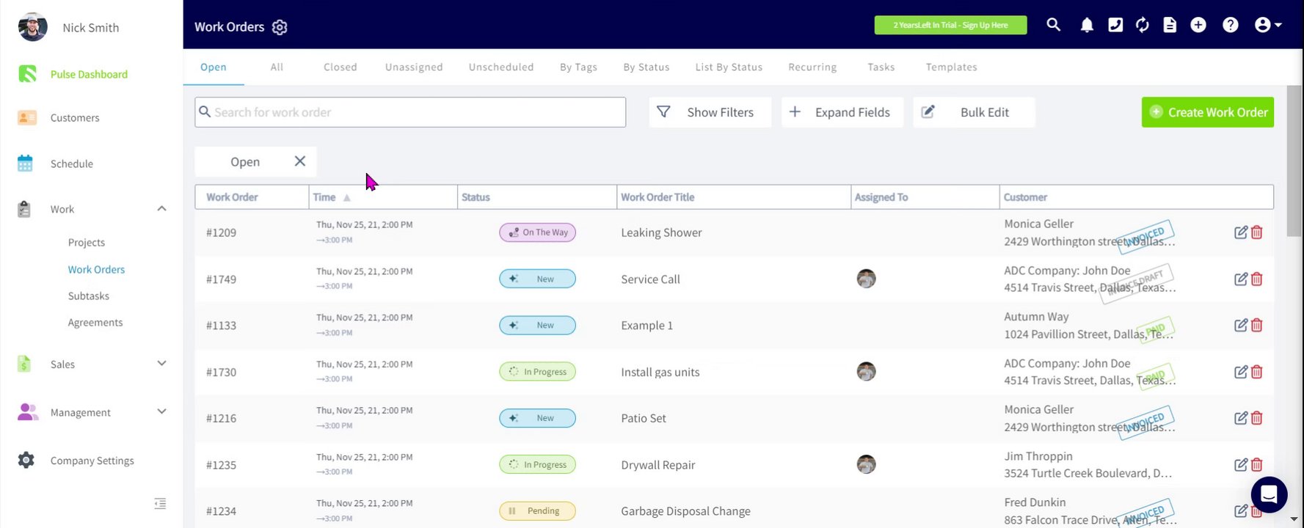This screenshot has height=528, width=1304.
Task: Open the user account dropdown
Action: point(1267,25)
